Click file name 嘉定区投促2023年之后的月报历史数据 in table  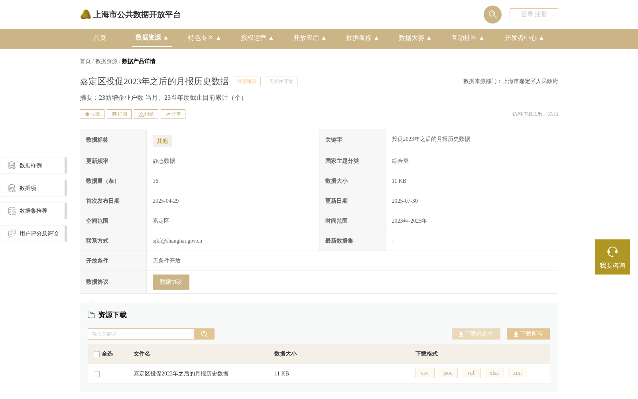pyautogui.click(x=181, y=374)
